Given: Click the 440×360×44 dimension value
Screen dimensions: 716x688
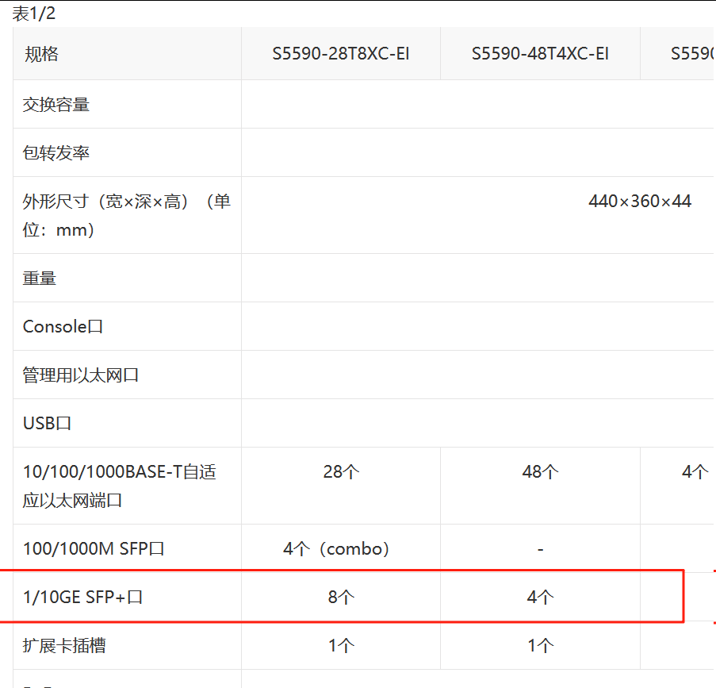Looking at the screenshot, I should (x=639, y=202).
